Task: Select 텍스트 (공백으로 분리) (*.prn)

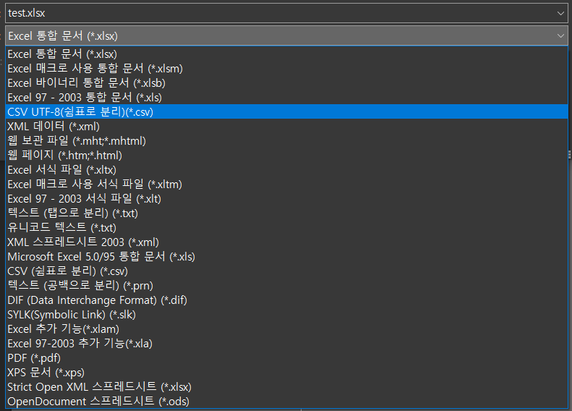Action: (287, 285)
